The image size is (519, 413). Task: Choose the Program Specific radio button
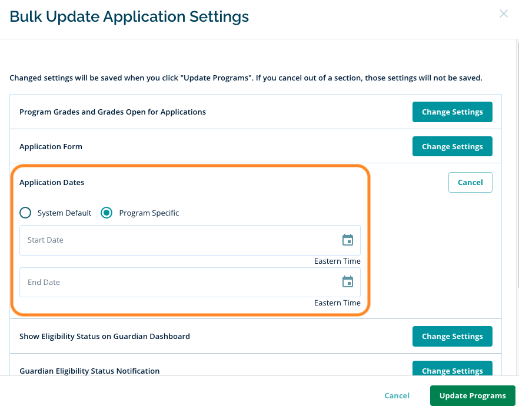(x=107, y=213)
